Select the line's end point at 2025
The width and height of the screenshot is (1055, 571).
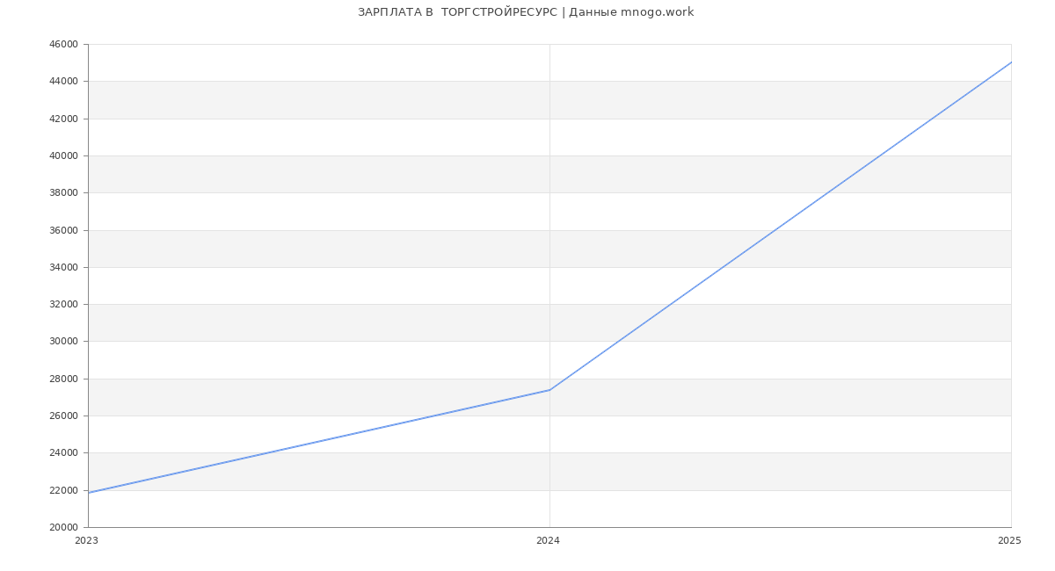[1010, 62]
